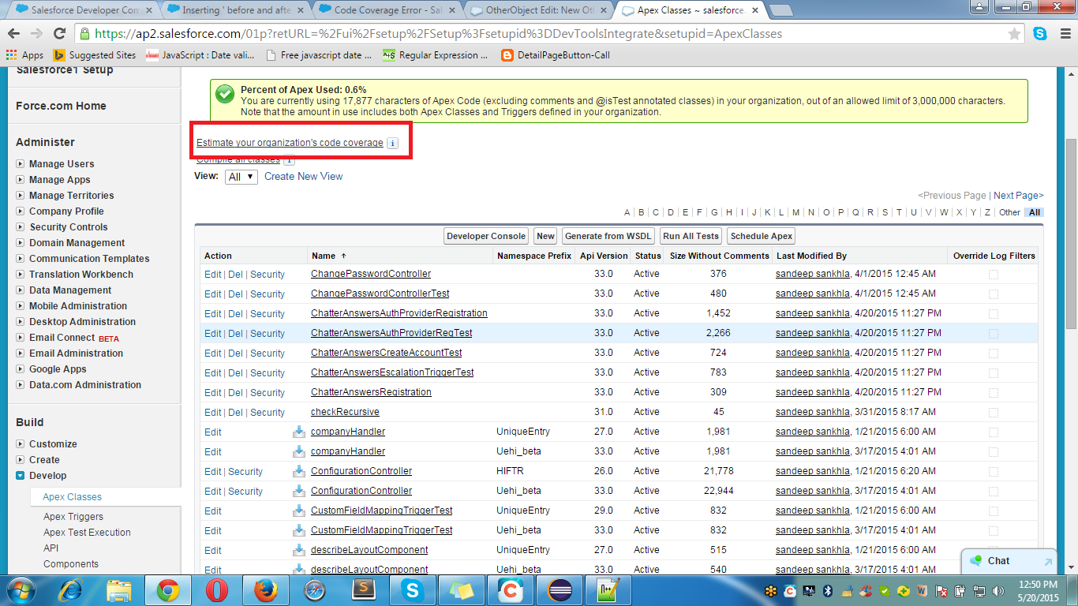Screen dimensions: 1078x606
Task: Open the Developer Console
Action: (x=486, y=236)
